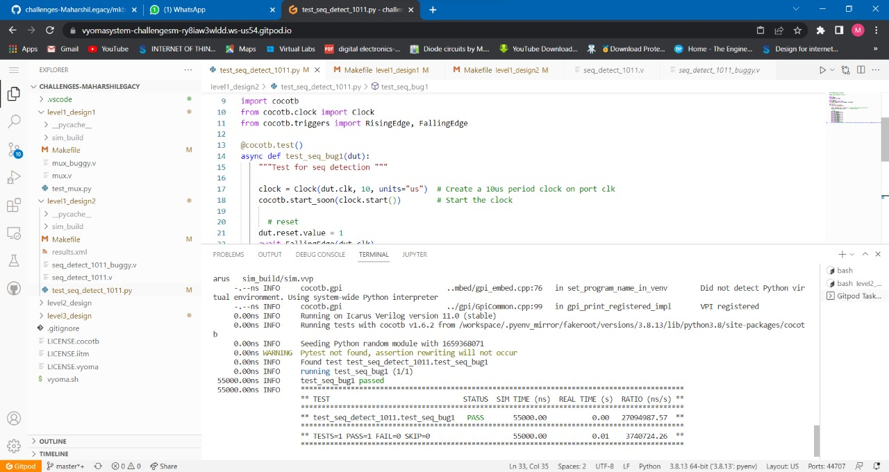The height and width of the screenshot is (472, 889).
Task: Open the DEBUG CONSOLE panel tab
Action: click(320, 255)
